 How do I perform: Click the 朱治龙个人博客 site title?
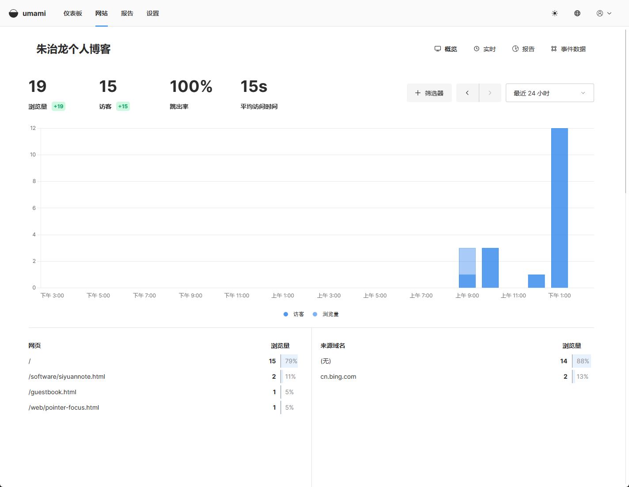(x=73, y=49)
